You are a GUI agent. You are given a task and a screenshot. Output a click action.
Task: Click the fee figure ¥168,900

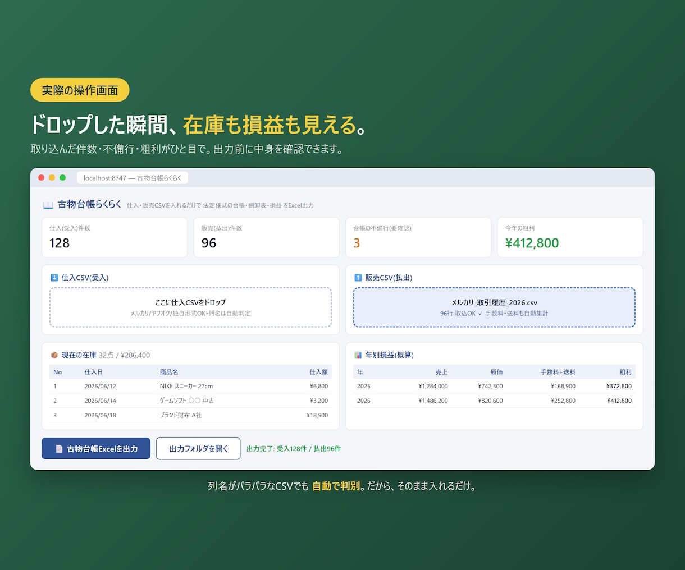(x=563, y=386)
